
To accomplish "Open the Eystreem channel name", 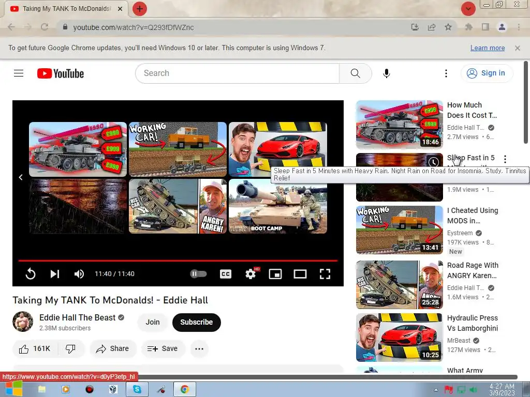I will [460, 233].
